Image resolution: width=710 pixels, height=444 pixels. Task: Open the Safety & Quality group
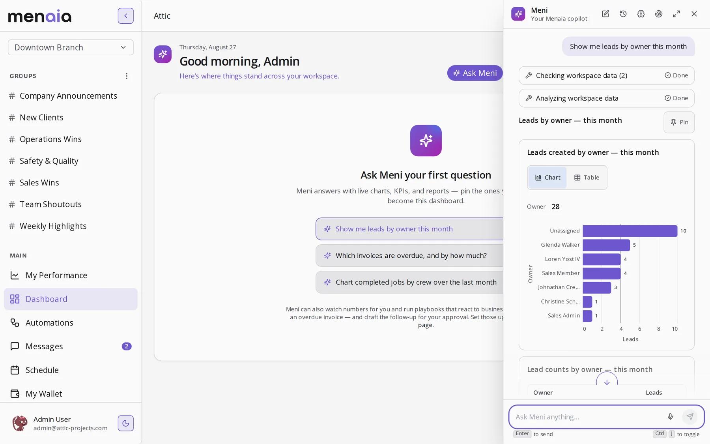click(x=49, y=161)
